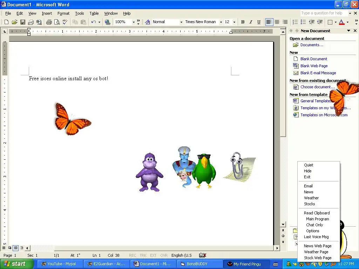Viewport: 359px width, 269px height.
Task: Open the Times New Roman font dropdown
Action: click(221, 22)
